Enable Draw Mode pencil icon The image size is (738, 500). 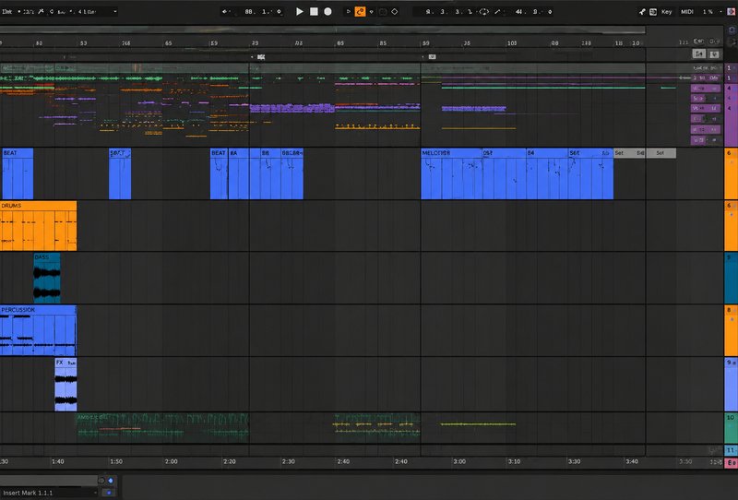pyautogui.click(x=497, y=11)
